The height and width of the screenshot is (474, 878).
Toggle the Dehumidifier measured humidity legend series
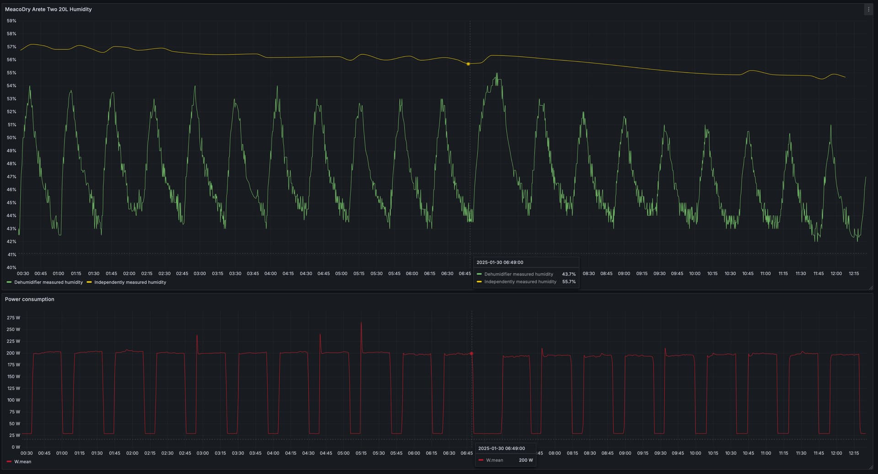pos(48,282)
